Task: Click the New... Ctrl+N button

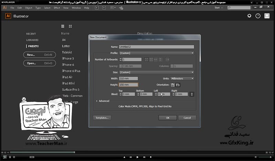Action: tap(40, 55)
